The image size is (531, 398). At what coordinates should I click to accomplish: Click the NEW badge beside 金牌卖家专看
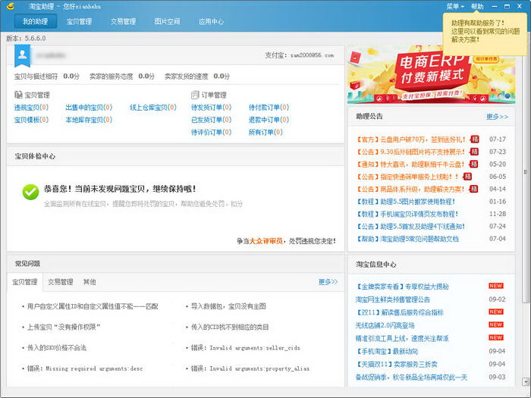[x=495, y=286]
